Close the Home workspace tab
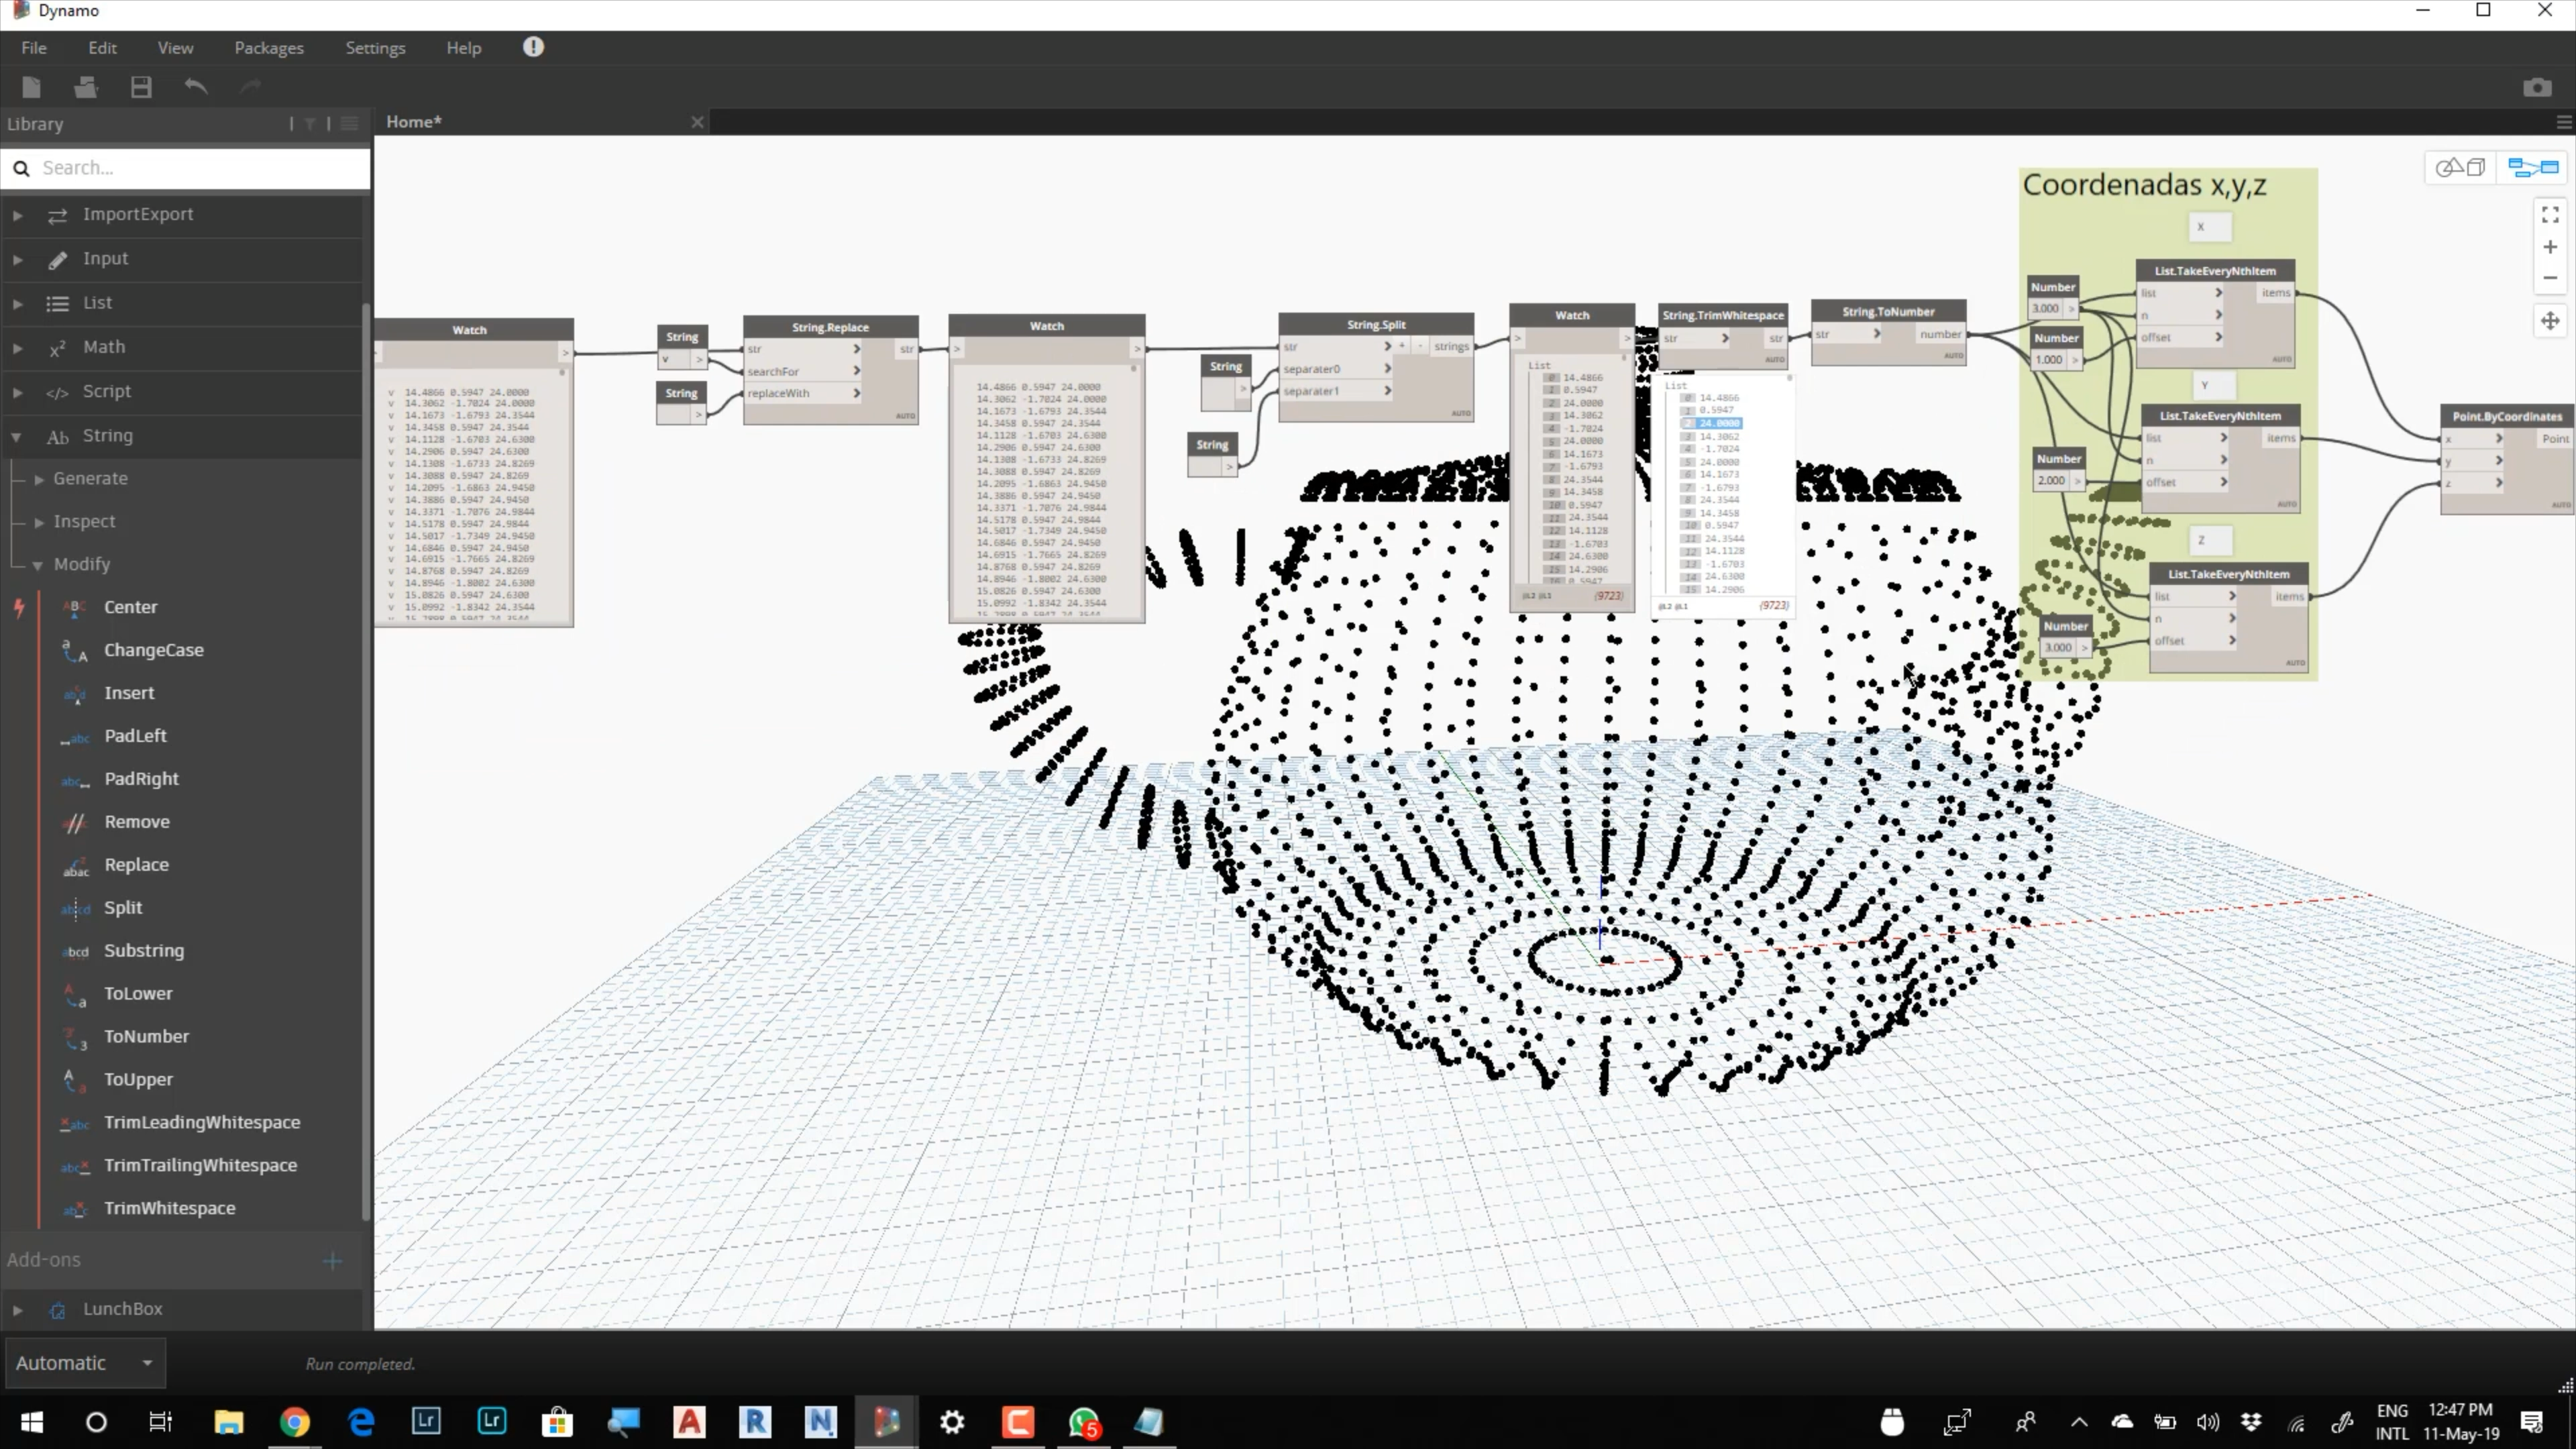2576x1449 pixels. (697, 122)
